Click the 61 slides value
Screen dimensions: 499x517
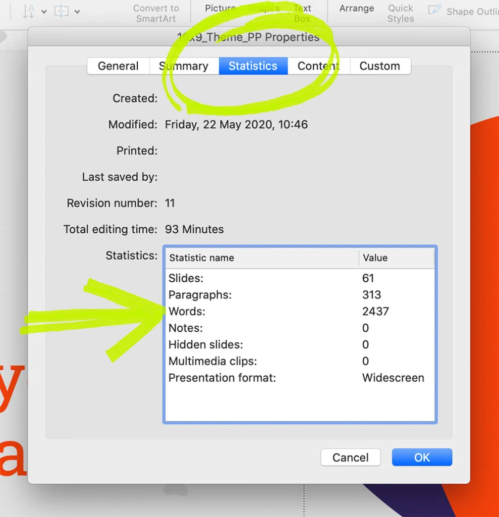coord(368,278)
